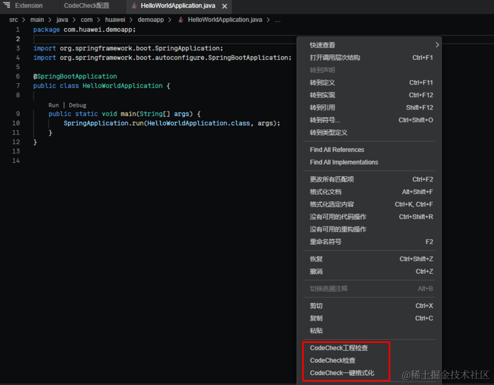Viewport: 494px width, 385px height.
Task: Expand the breadcrumb ellipsis segment
Action: 277,20
